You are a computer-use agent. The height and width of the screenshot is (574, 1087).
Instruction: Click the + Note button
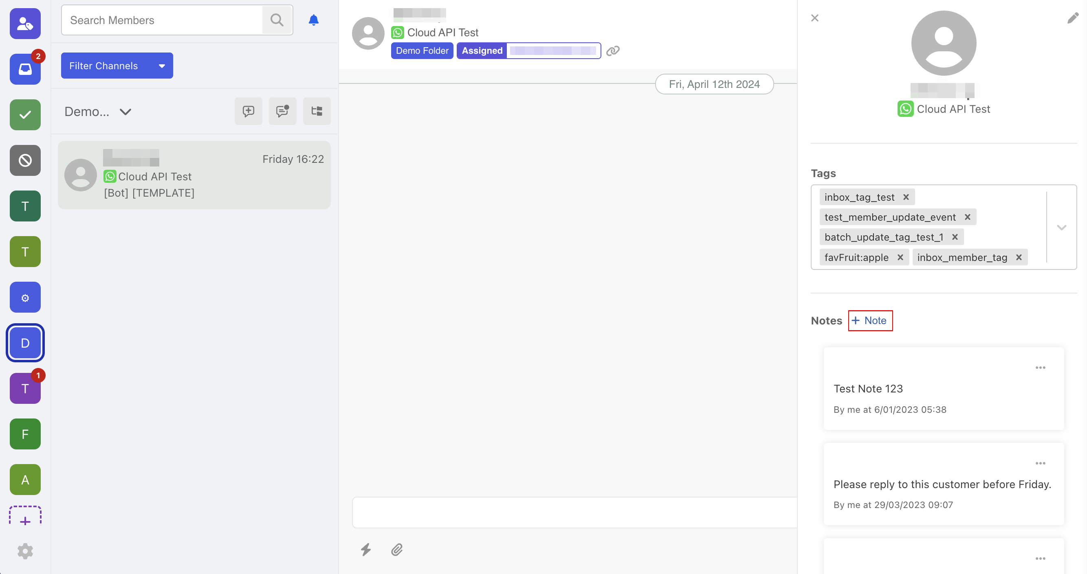coord(870,320)
